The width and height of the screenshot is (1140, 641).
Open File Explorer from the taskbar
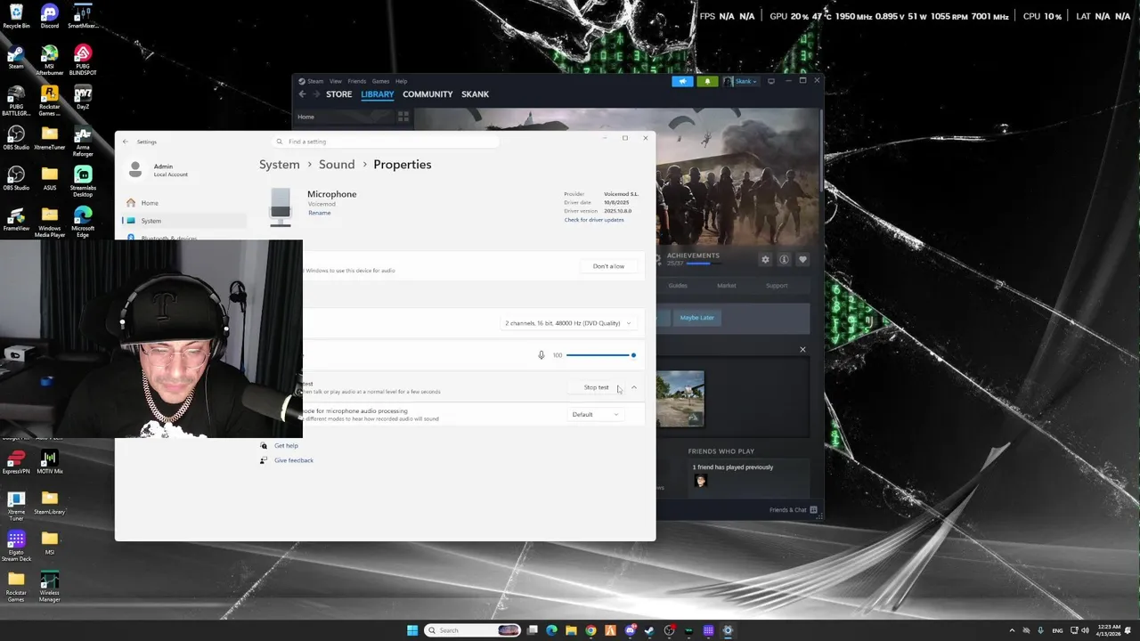(571, 630)
